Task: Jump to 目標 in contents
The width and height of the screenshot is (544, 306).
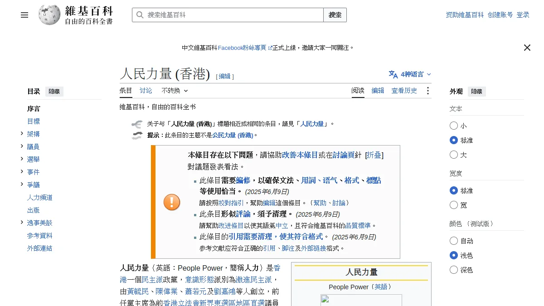Action: tap(34, 121)
